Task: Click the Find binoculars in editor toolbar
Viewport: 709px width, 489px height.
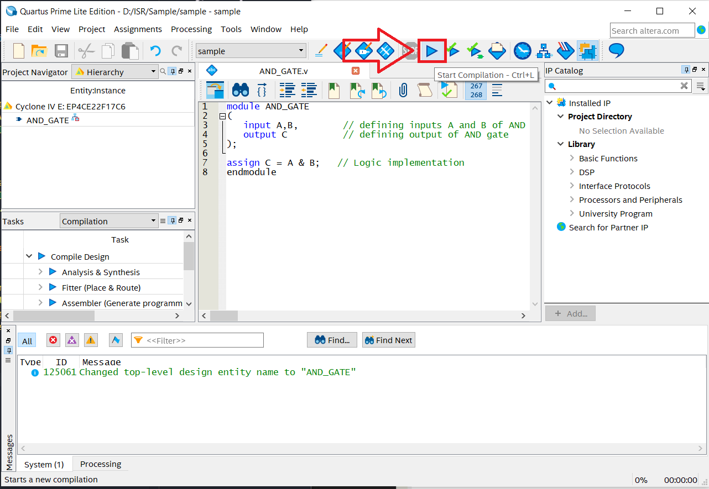Action: 241,90
